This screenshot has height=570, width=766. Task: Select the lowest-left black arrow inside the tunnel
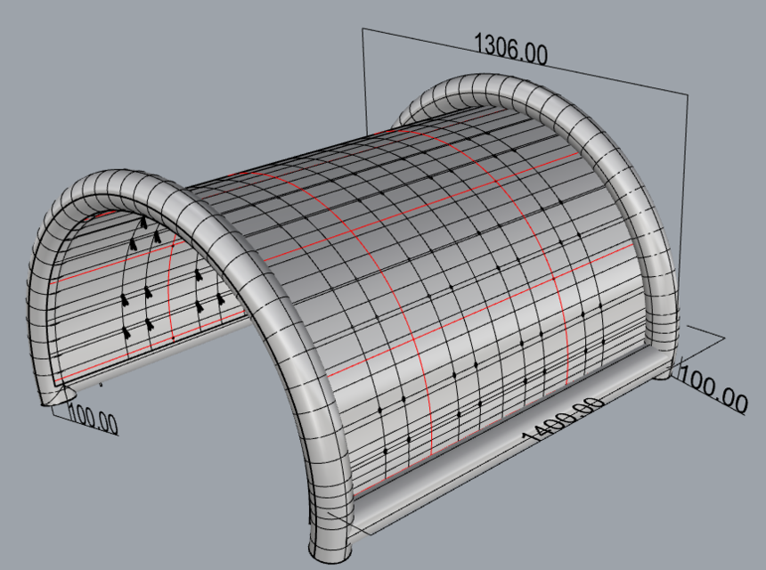pyautogui.click(x=126, y=332)
